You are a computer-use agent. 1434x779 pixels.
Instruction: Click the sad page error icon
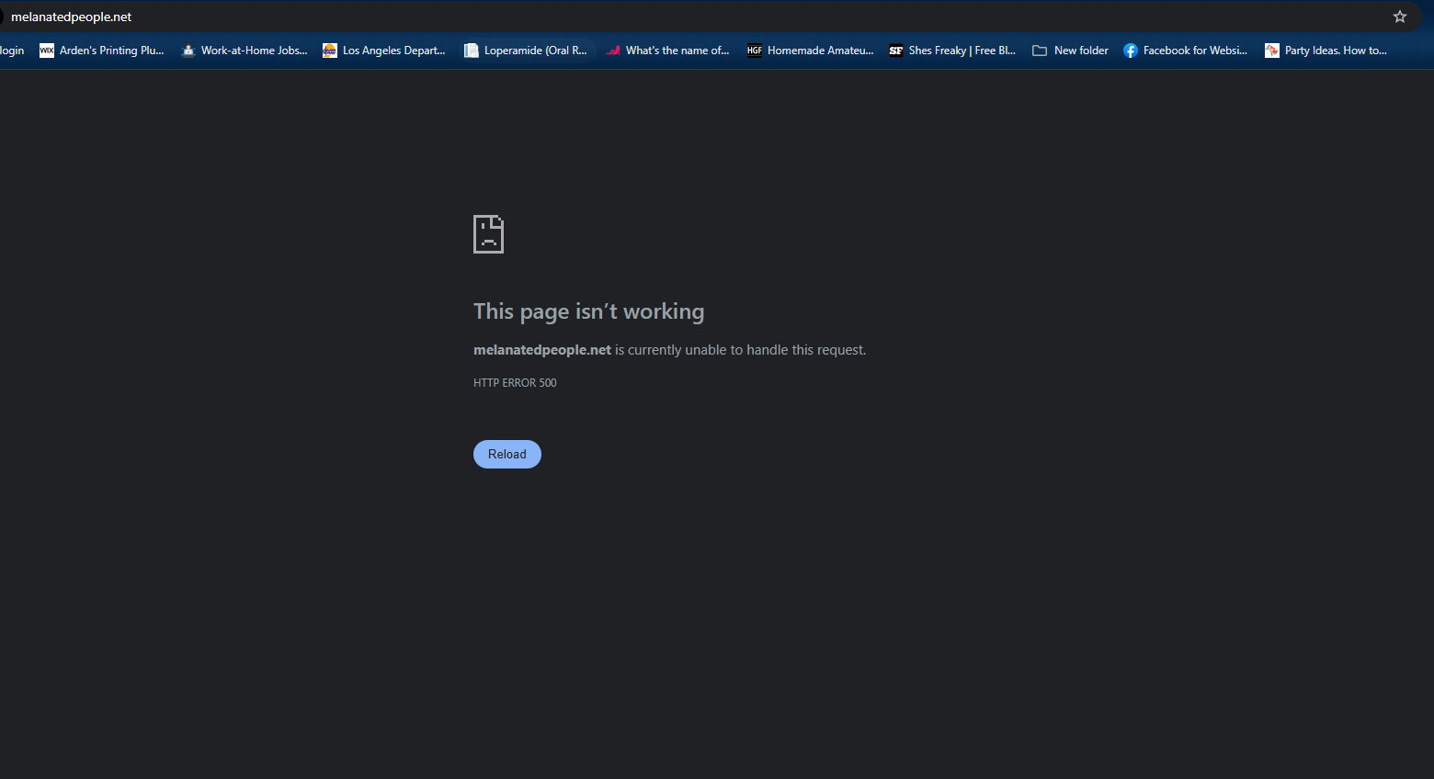point(488,234)
